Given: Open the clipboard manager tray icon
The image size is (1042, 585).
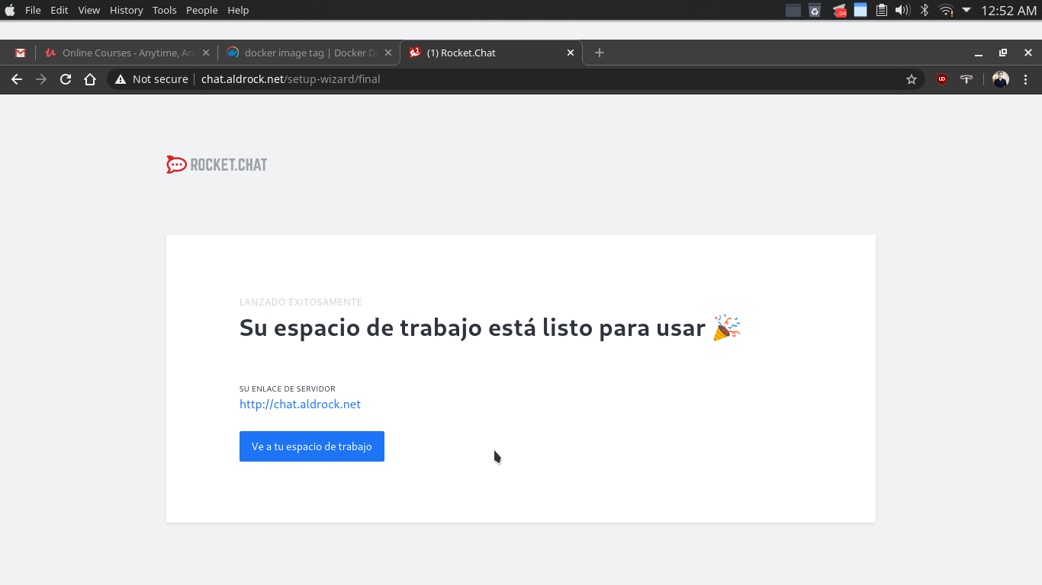Looking at the screenshot, I should pyautogui.click(x=881, y=10).
